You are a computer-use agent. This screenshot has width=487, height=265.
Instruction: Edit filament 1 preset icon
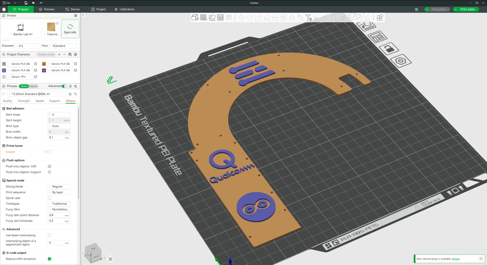(36, 64)
